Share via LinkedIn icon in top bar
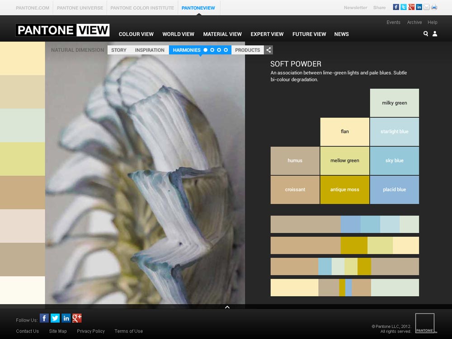This screenshot has height=339, width=452. coord(419,7)
